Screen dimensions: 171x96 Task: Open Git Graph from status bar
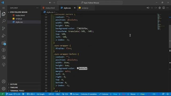click(x=41, y=94)
